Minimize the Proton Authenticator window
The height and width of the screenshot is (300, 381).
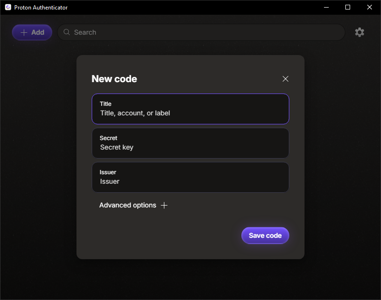pyautogui.click(x=326, y=7)
